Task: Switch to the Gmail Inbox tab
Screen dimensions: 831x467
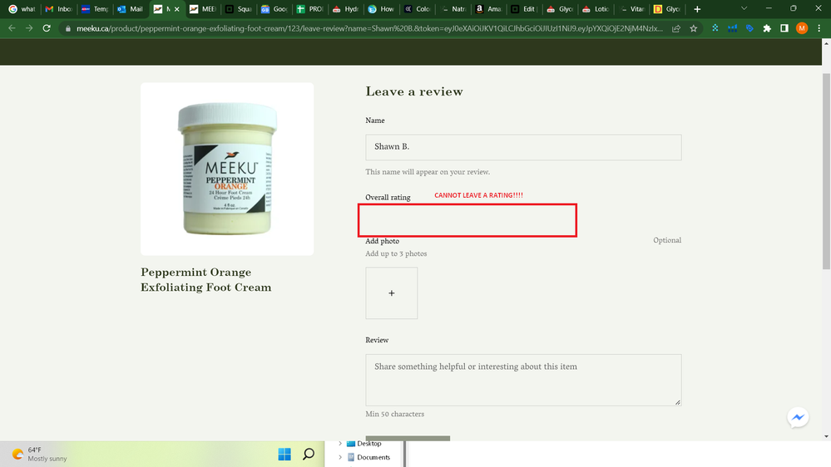Action: pos(59,9)
